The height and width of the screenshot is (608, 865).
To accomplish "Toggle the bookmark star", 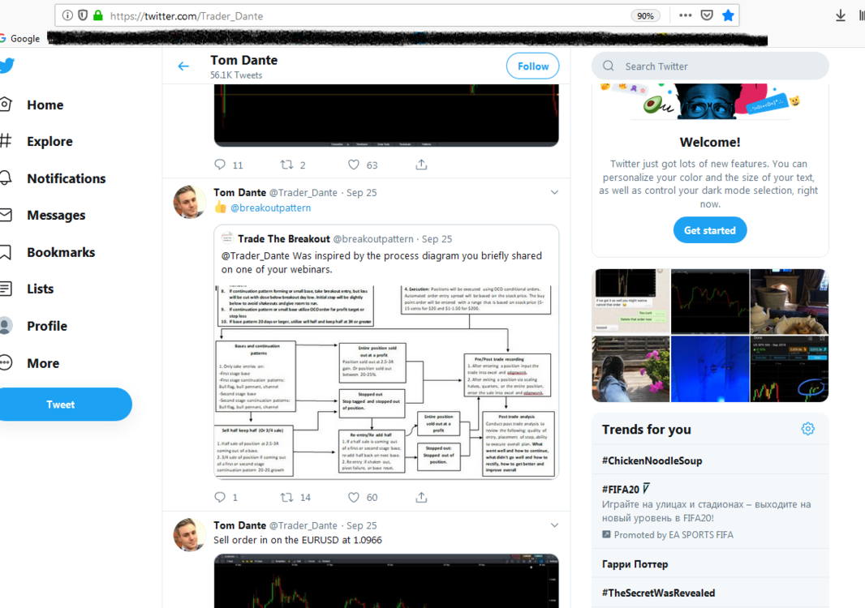I will point(728,15).
